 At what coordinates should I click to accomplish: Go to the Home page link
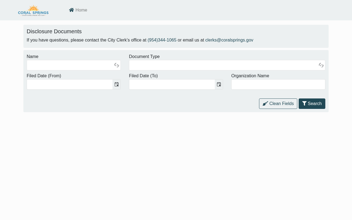(x=78, y=10)
